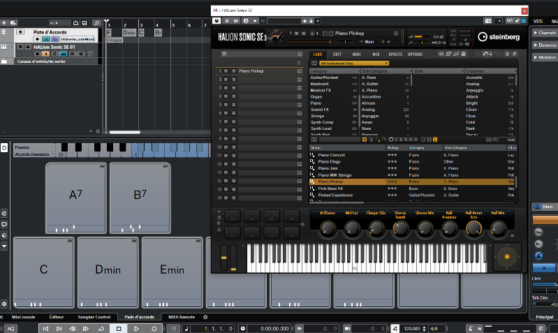This screenshot has width=558, height=333.
Task: Expand the Downmix section in right panel
Action: tap(545, 45)
